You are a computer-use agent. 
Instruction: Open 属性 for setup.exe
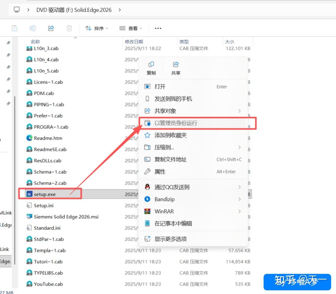click(160, 172)
